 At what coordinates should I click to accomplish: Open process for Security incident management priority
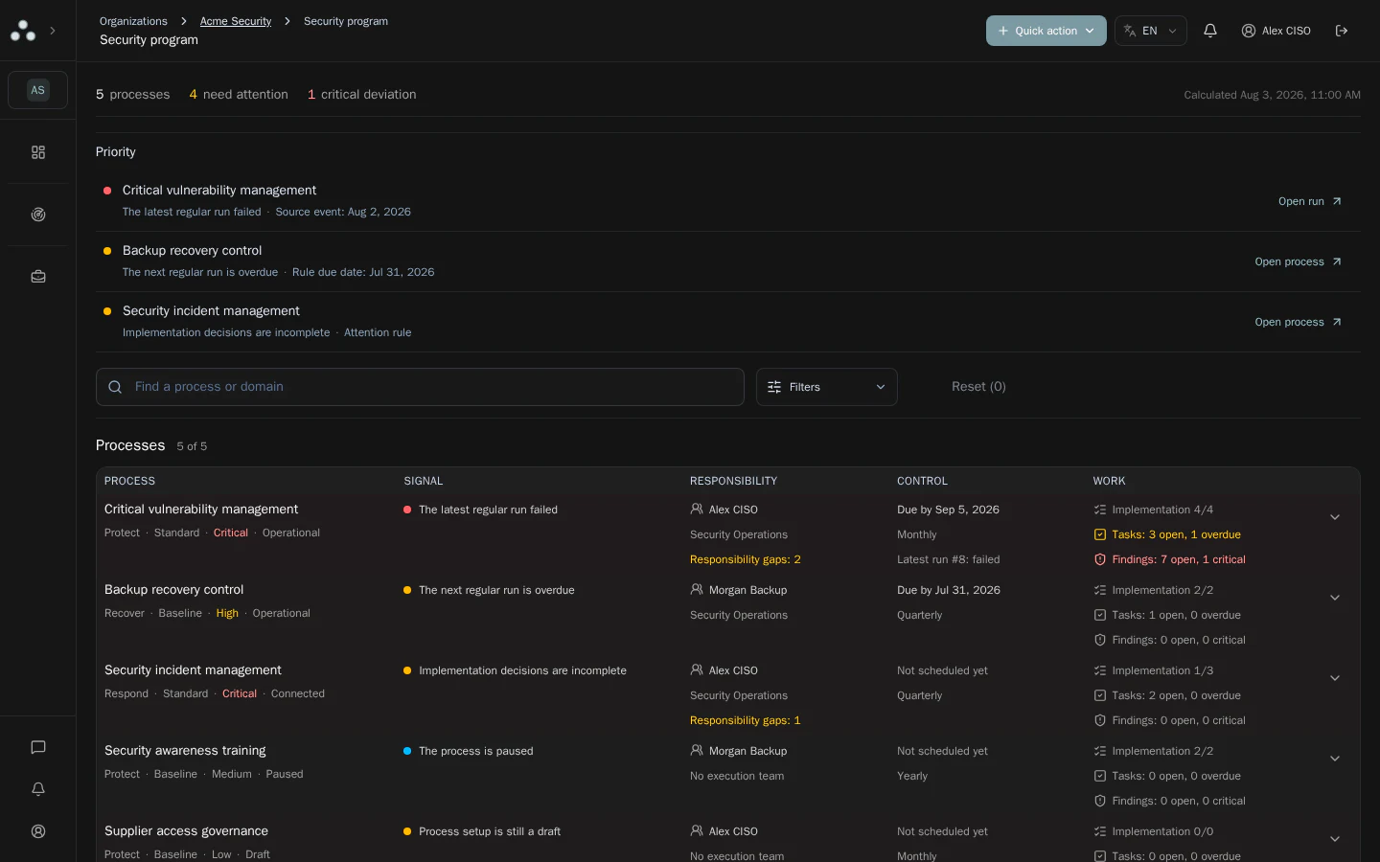tap(1299, 322)
